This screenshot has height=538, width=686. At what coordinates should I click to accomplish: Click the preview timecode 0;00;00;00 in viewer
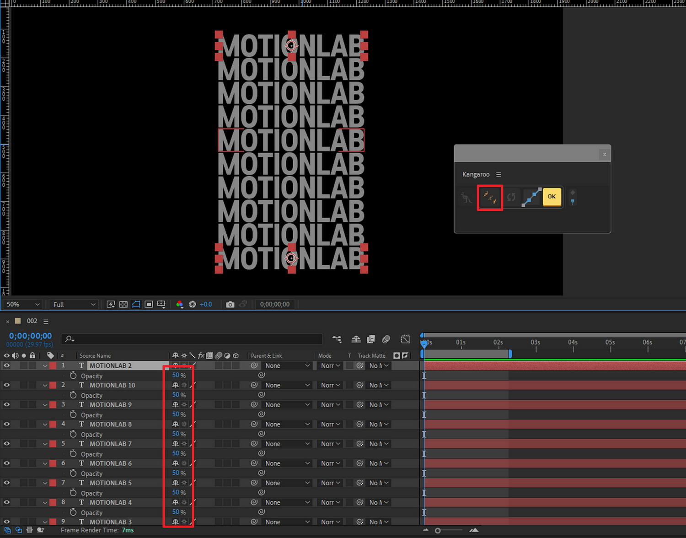point(275,304)
